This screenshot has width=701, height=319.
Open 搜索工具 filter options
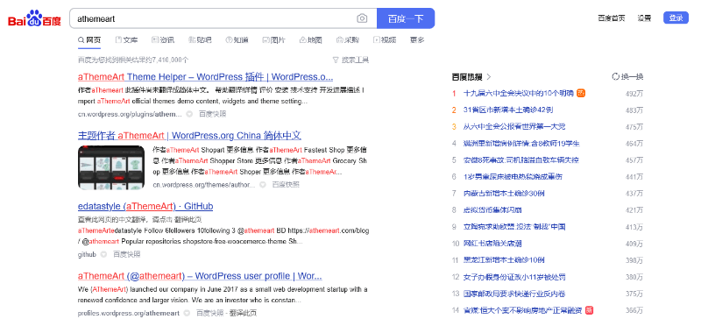[351, 60]
